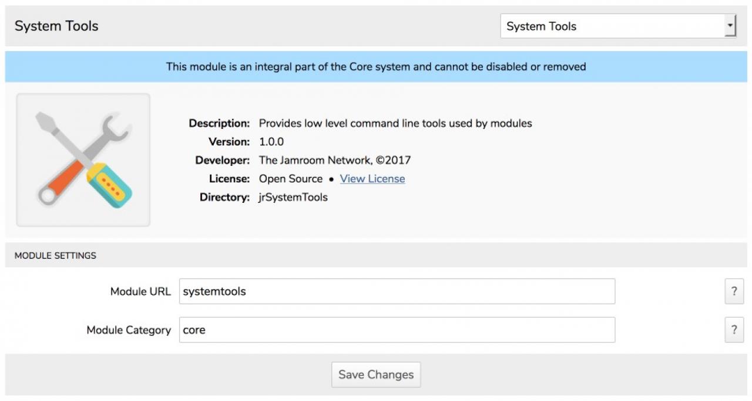Open the View License link
Image resolution: width=752 pixels, height=401 pixels.
point(372,179)
